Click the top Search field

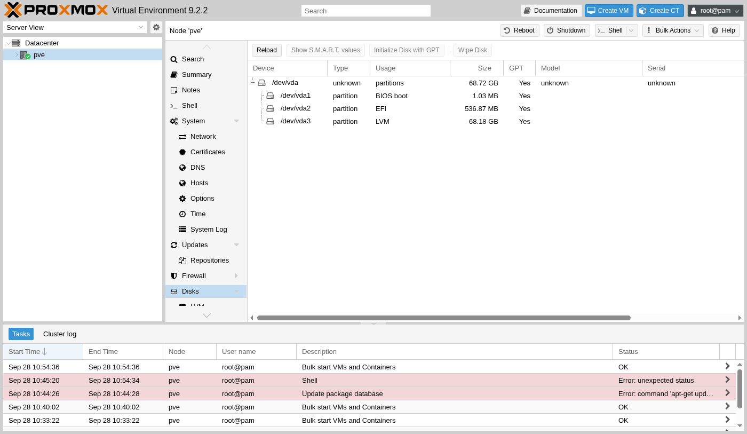pos(365,11)
